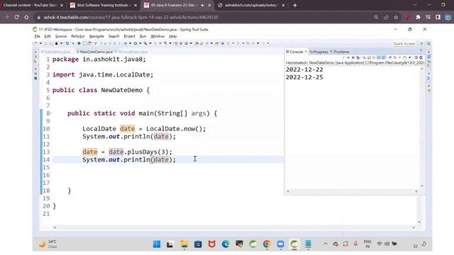Open the dropdown arrow beside the Run icon
The height and width of the screenshot is (255, 454).
[x=140, y=43]
